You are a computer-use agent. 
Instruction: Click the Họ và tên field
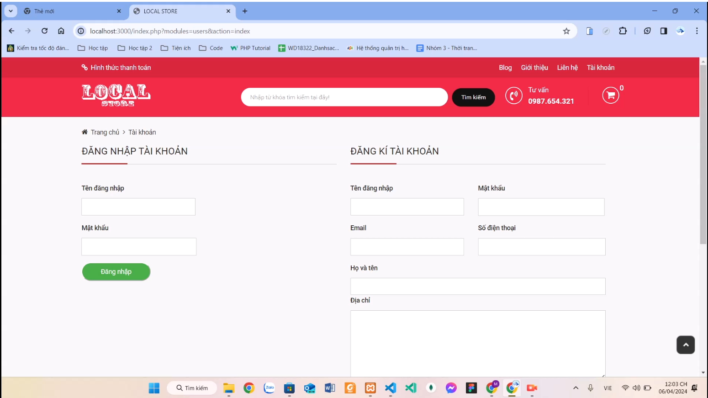478,287
